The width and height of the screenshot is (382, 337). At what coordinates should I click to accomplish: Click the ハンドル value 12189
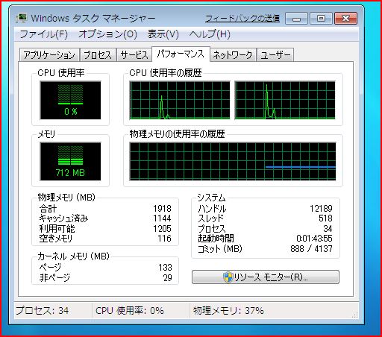click(321, 208)
